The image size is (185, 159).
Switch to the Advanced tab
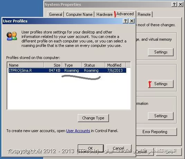[x=125, y=14]
